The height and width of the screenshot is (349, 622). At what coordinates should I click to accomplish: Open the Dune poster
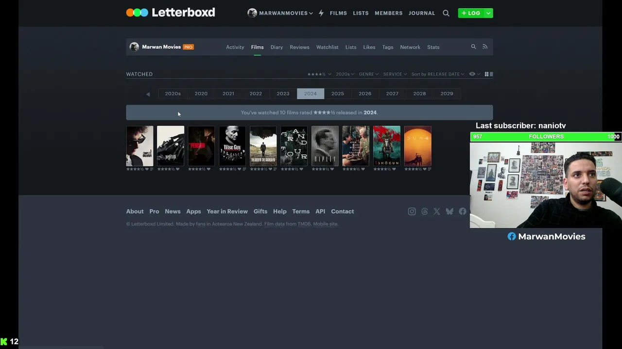pyautogui.click(x=418, y=146)
